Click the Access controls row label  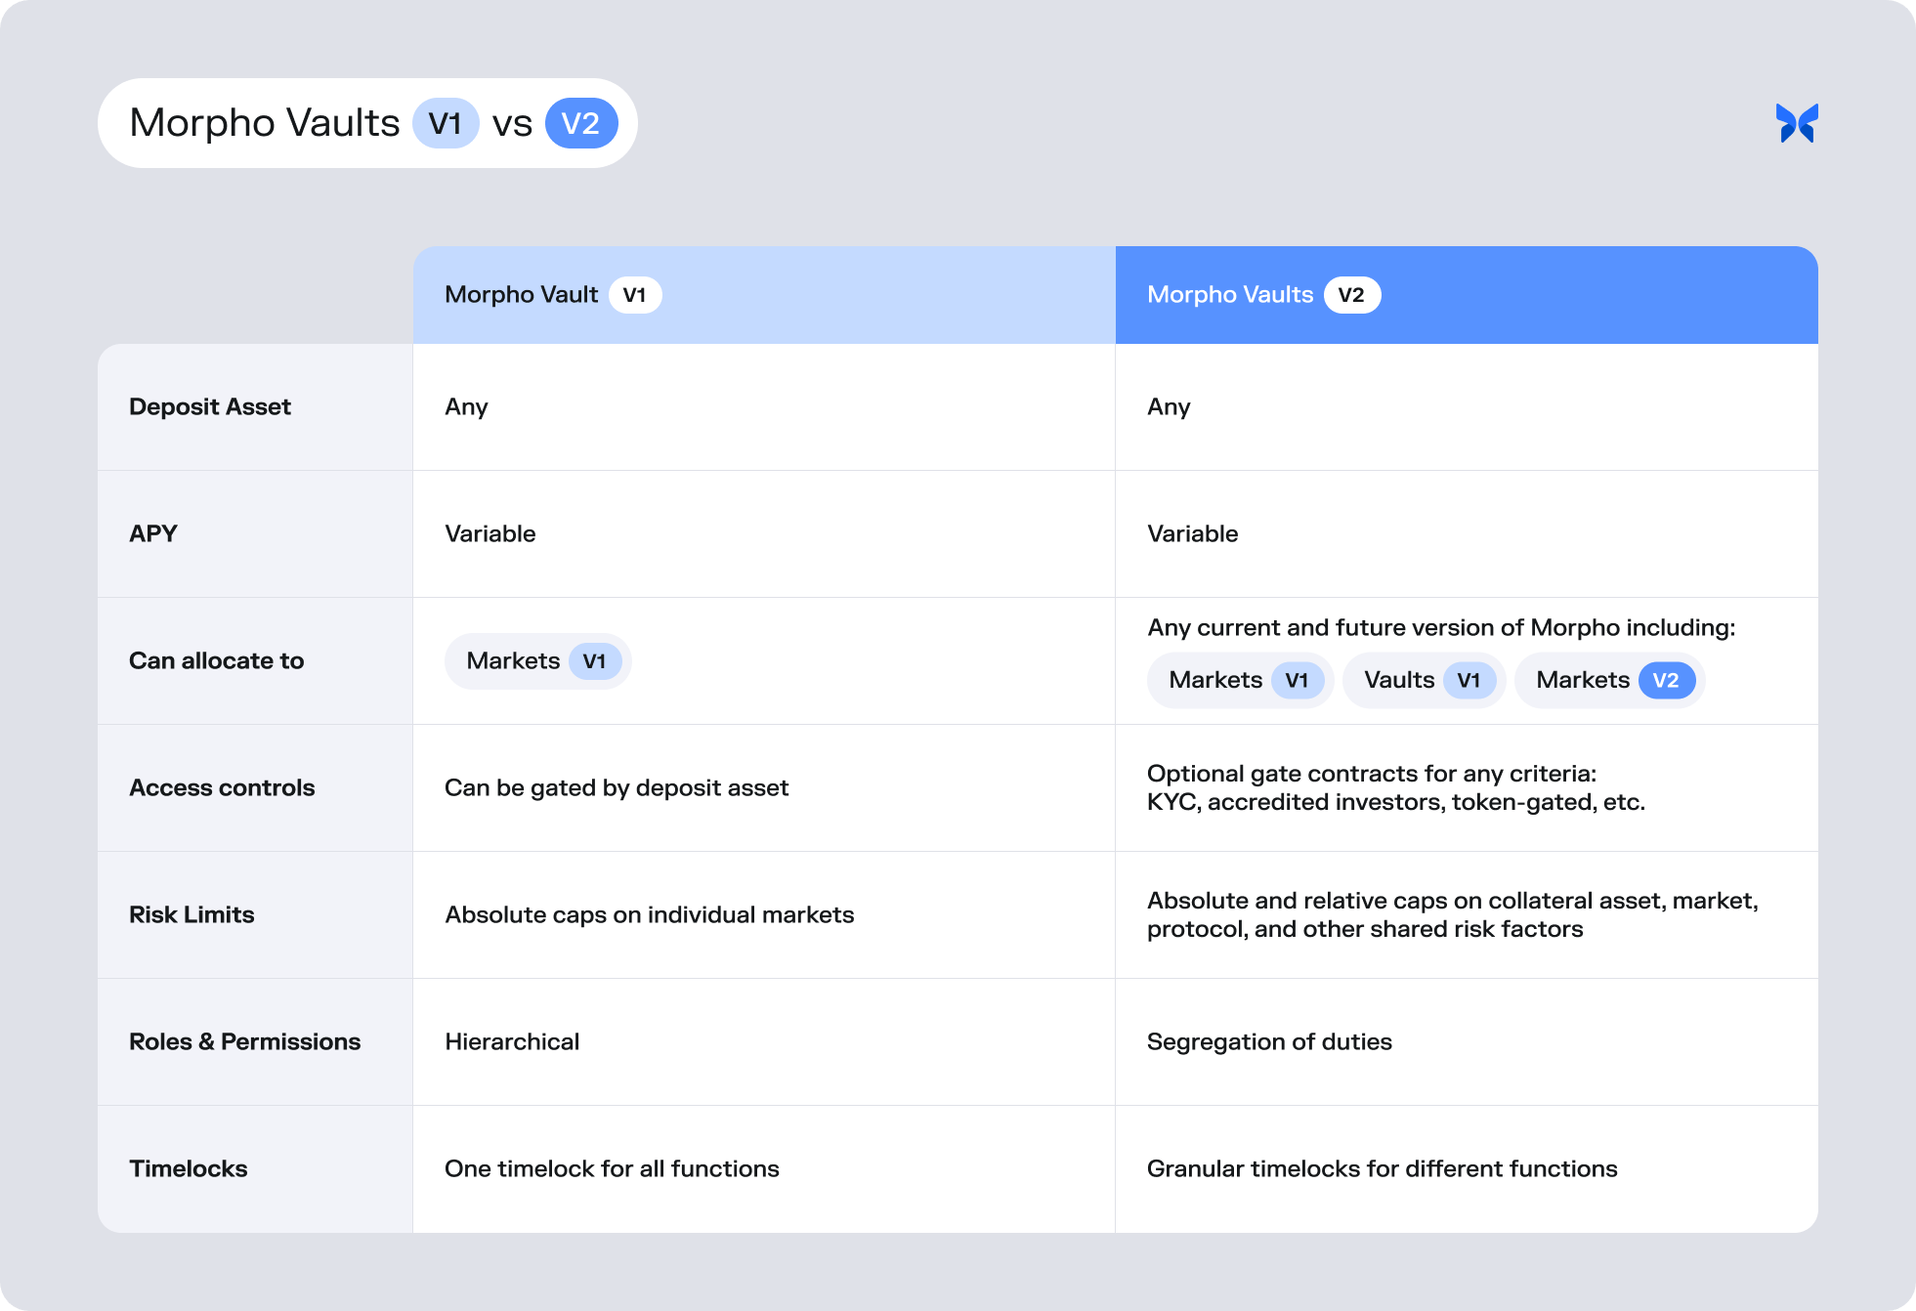click(222, 787)
